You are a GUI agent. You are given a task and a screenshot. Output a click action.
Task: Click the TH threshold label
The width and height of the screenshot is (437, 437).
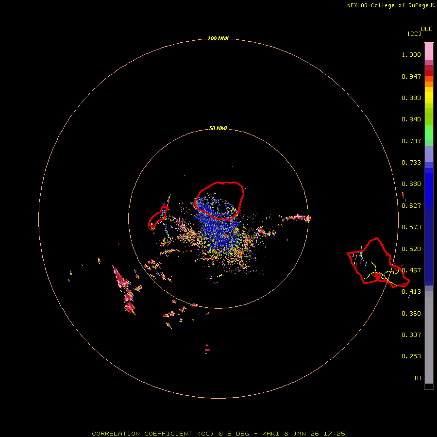point(417,378)
